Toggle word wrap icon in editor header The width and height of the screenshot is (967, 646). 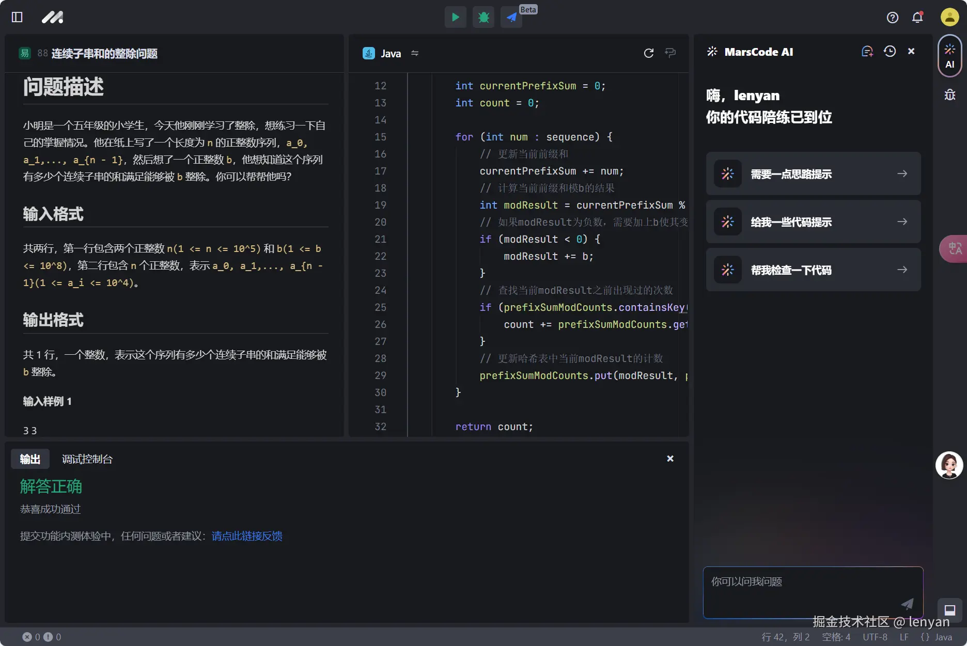pos(670,53)
